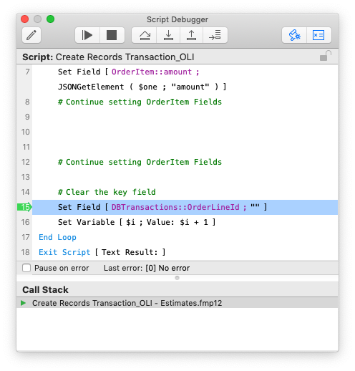
Task: Open the Data Viewer icon
Action: pyautogui.click(x=318, y=35)
